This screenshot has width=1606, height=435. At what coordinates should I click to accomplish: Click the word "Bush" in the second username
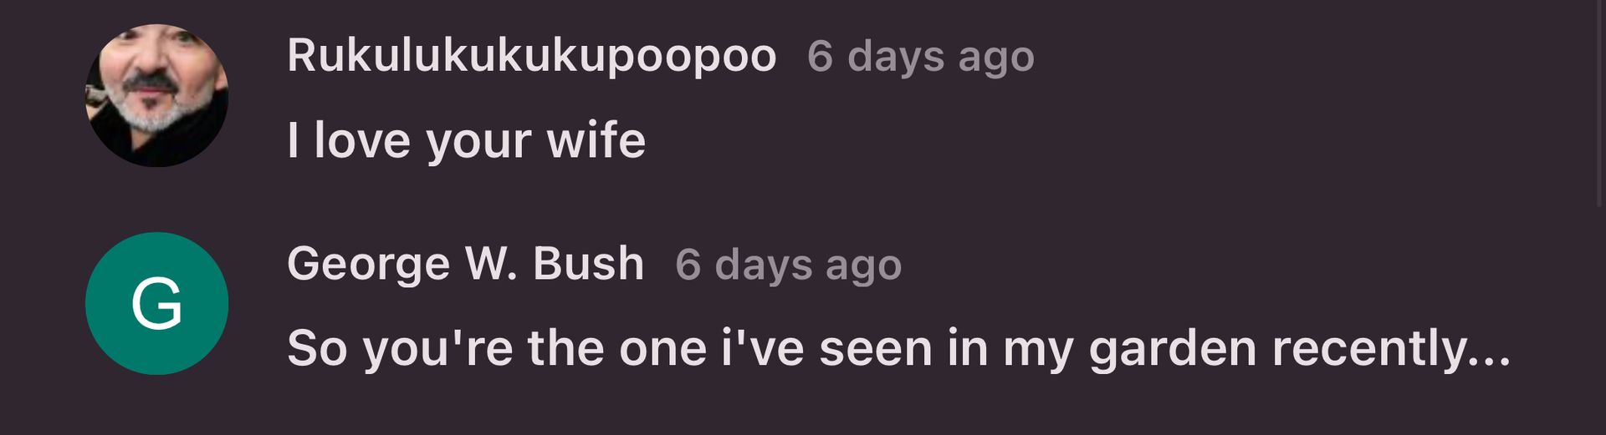pos(589,264)
